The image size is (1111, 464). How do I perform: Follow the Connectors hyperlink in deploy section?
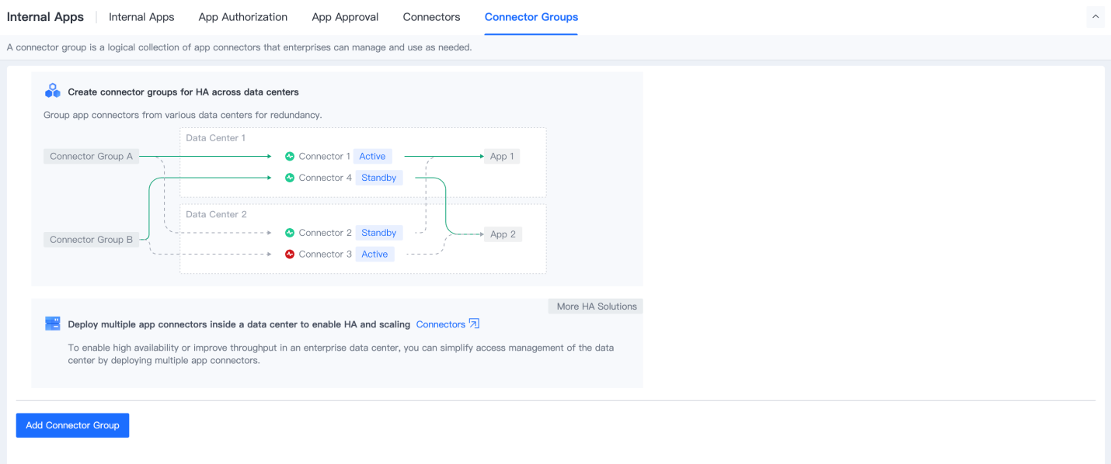441,324
